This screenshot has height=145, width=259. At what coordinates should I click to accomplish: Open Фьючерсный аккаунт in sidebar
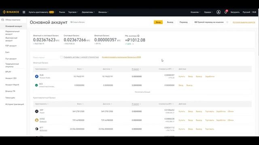tap(11, 39)
